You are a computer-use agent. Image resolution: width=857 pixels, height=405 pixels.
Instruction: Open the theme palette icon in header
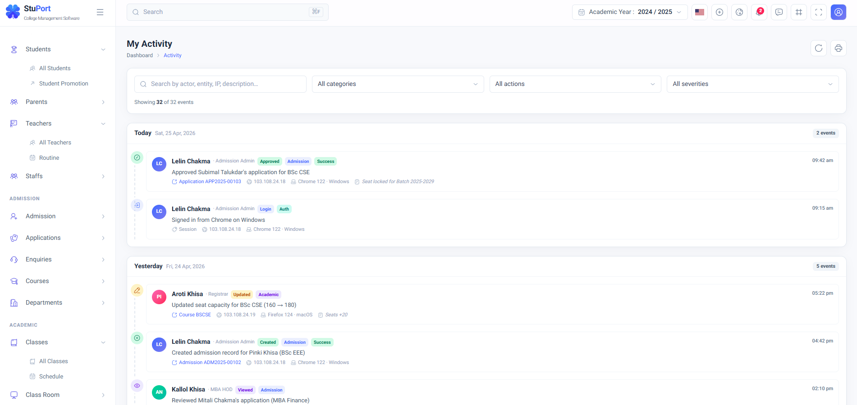coord(739,12)
